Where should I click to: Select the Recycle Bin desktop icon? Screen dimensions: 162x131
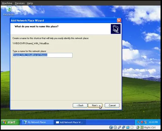point(9,11)
